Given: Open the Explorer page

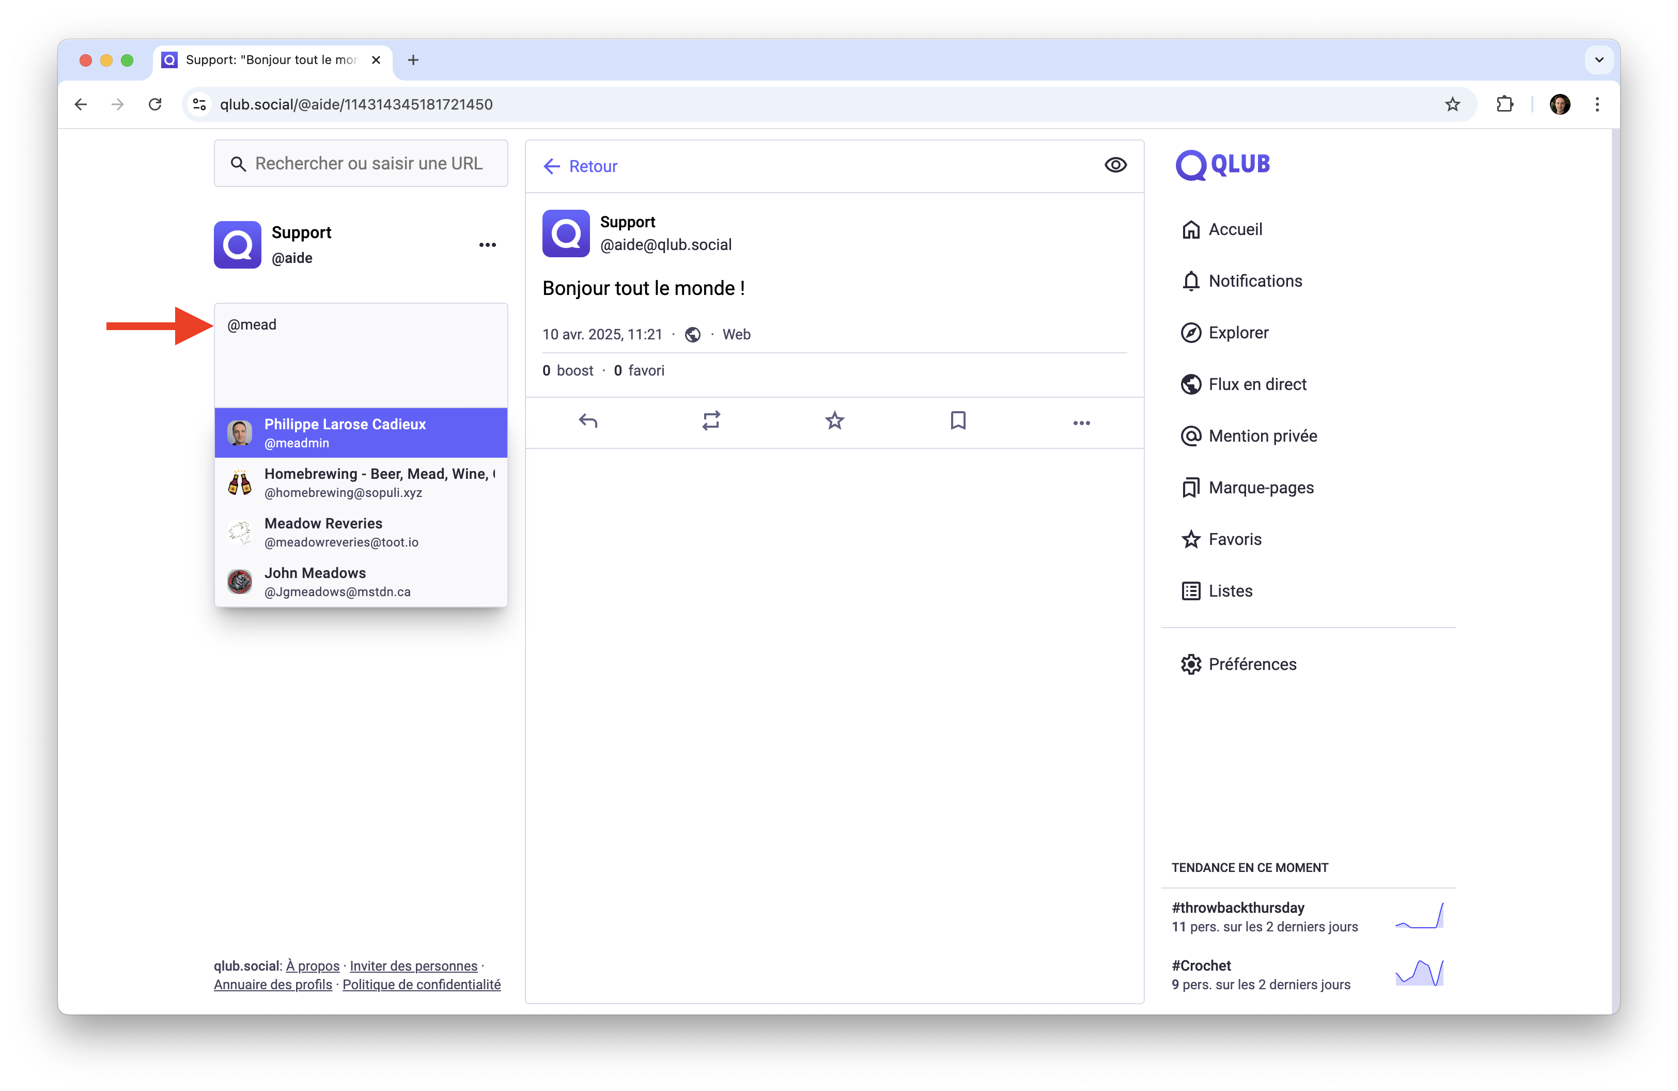Looking at the screenshot, I should coord(1224,333).
